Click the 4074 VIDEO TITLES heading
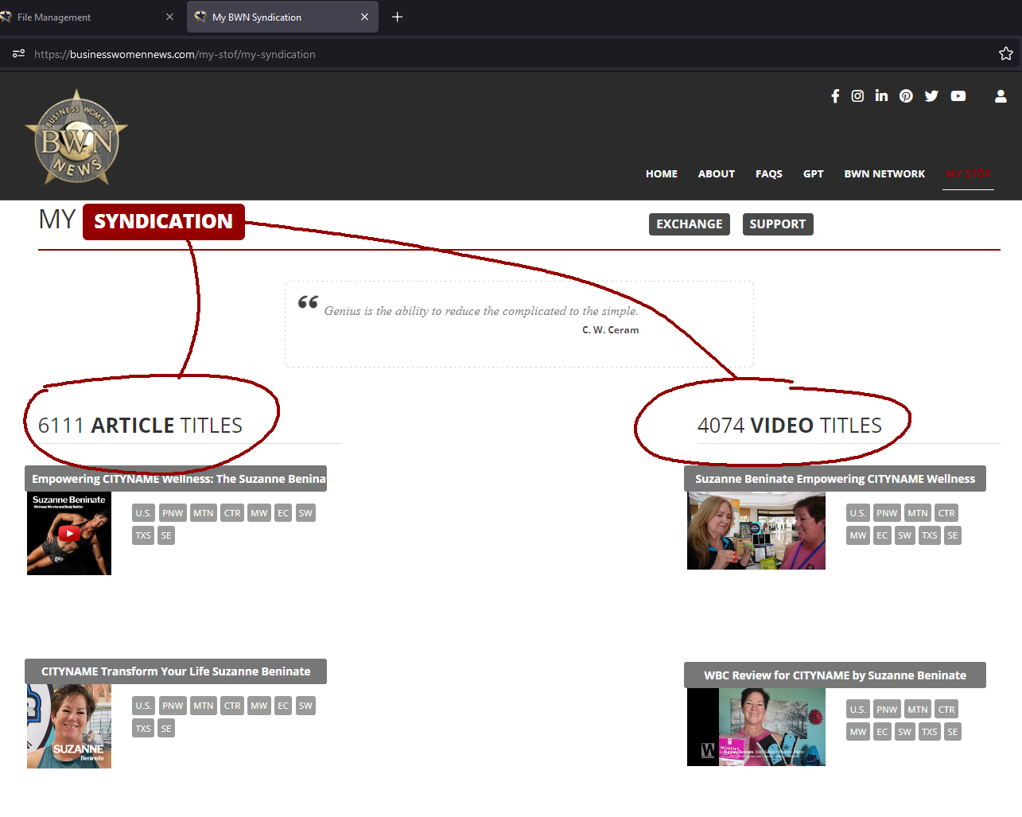The image size is (1022, 817). point(790,426)
